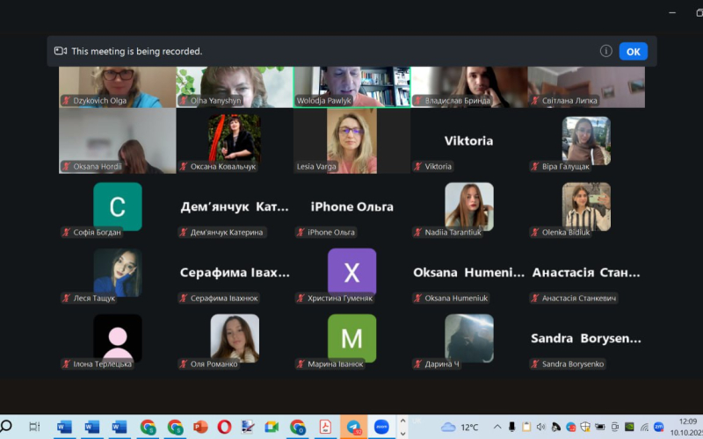Open PowerPoint from the taskbar
Viewport: 703px width, 439px height.
[199, 427]
